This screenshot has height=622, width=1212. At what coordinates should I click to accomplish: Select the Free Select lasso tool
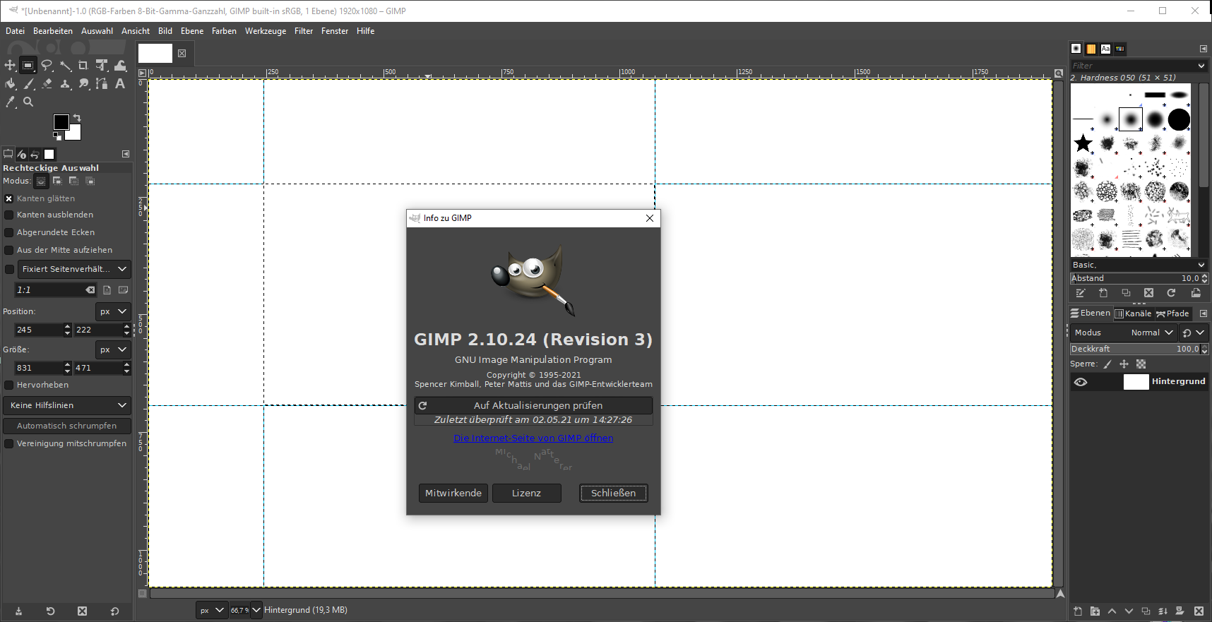47,66
